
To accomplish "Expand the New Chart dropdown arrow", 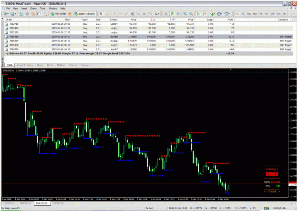I will click(x=8, y=14).
